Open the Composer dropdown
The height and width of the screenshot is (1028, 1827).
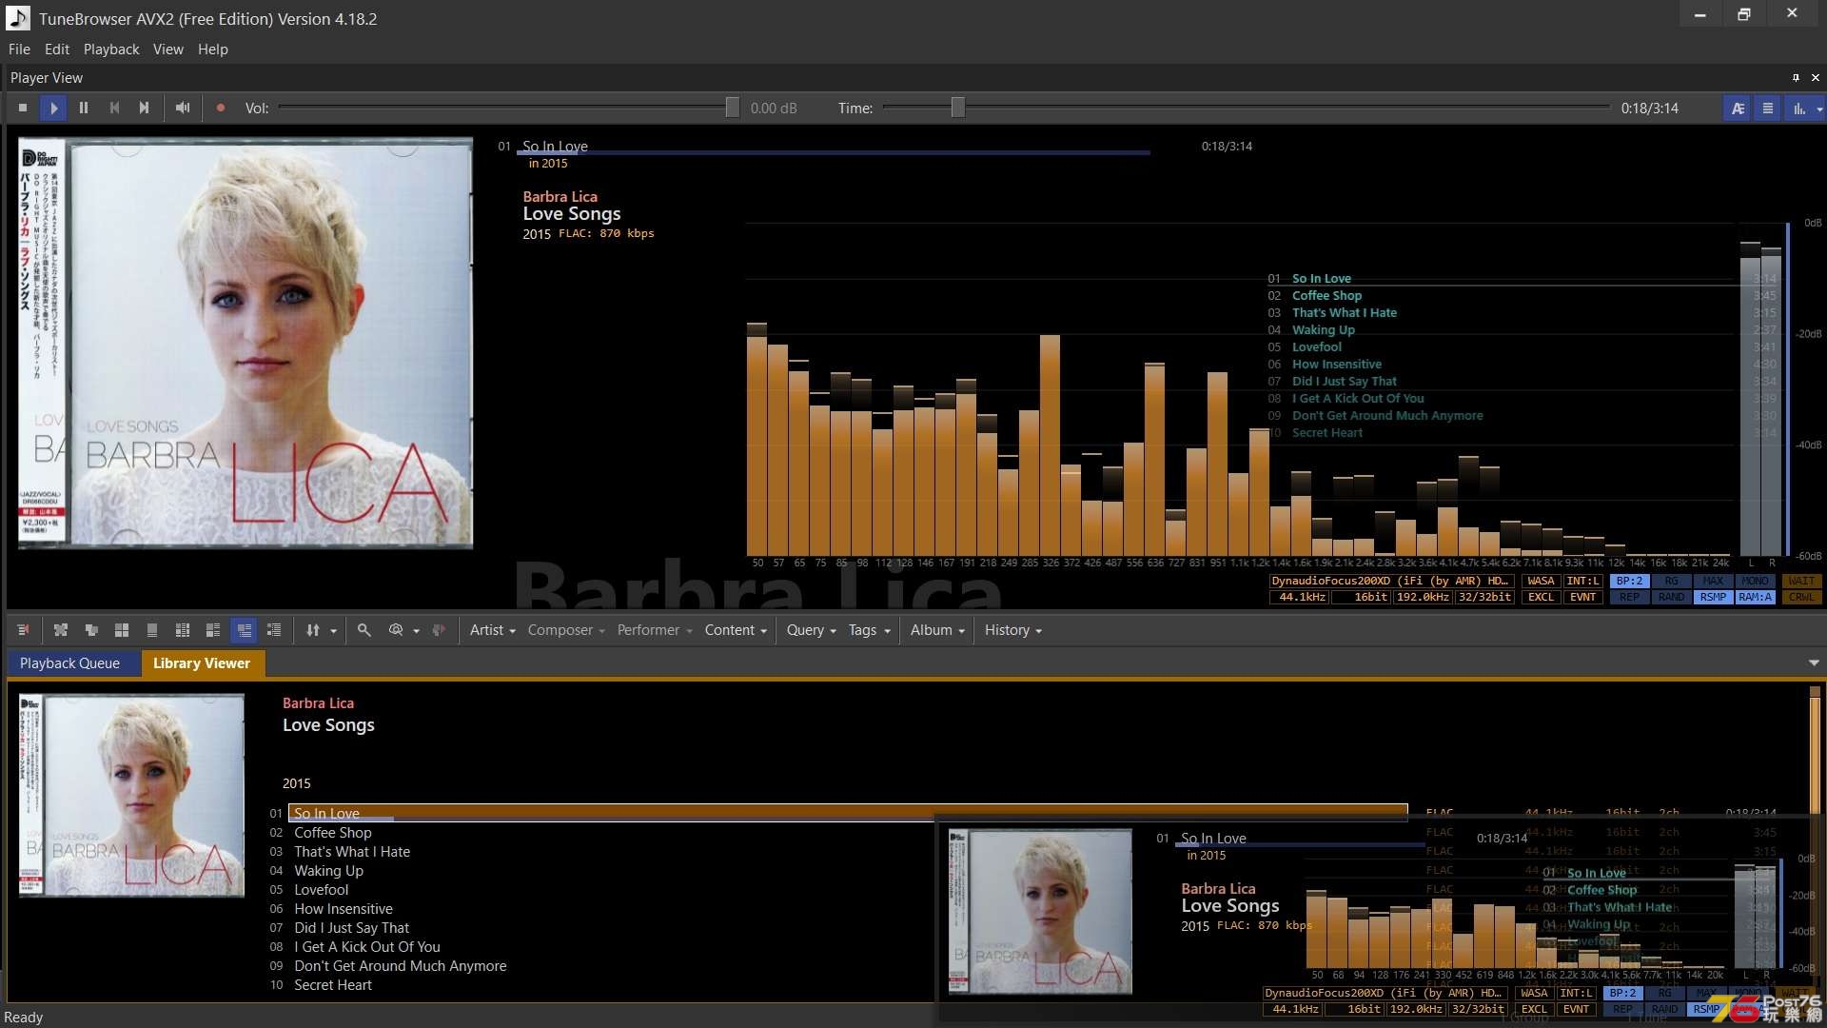(566, 630)
